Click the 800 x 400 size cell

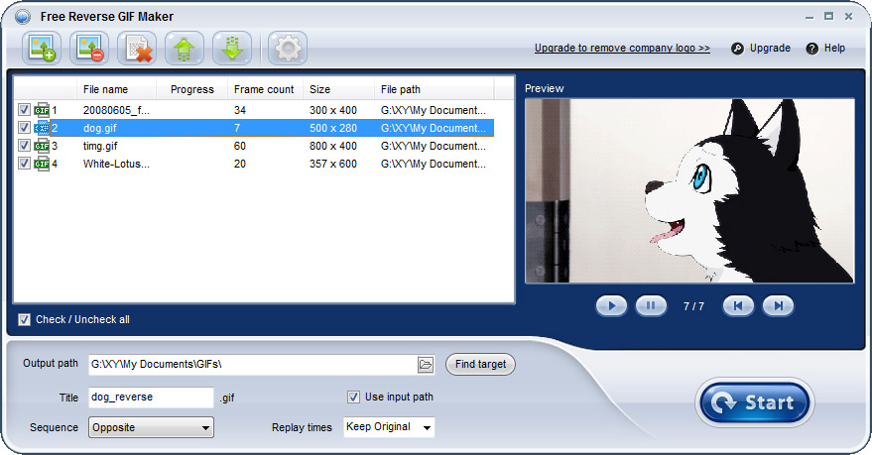(x=333, y=146)
